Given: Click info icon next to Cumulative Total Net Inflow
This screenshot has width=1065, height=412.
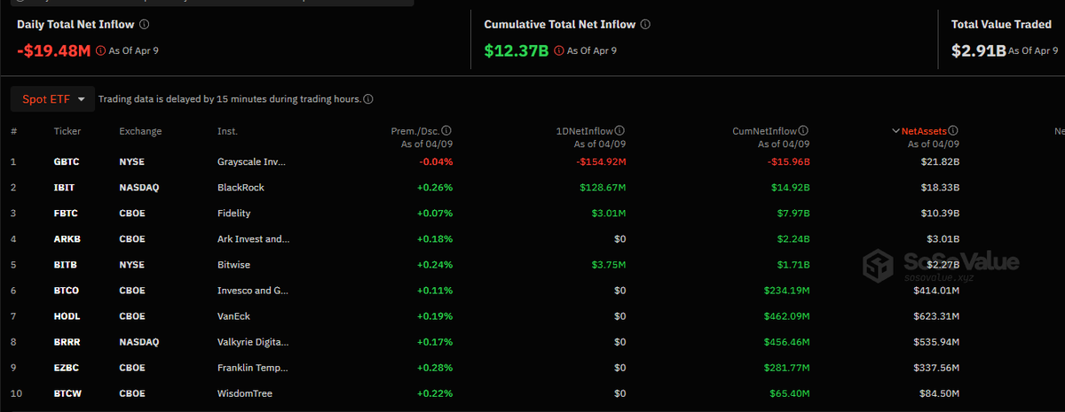Looking at the screenshot, I should (645, 25).
